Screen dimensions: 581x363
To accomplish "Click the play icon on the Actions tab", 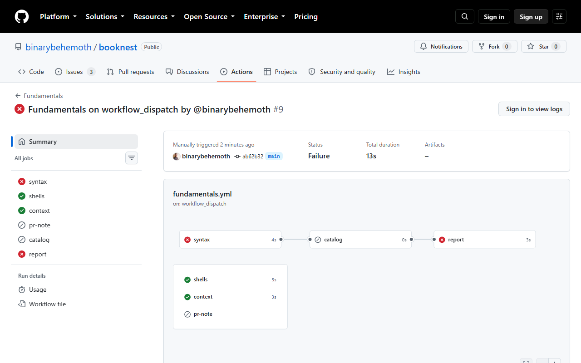I will [224, 72].
